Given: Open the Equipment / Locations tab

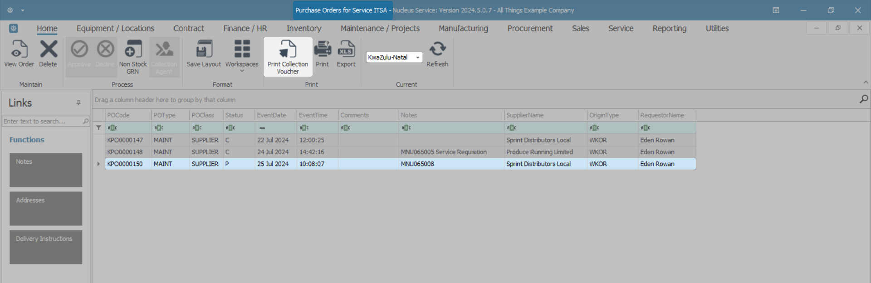Looking at the screenshot, I should pyautogui.click(x=115, y=28).
